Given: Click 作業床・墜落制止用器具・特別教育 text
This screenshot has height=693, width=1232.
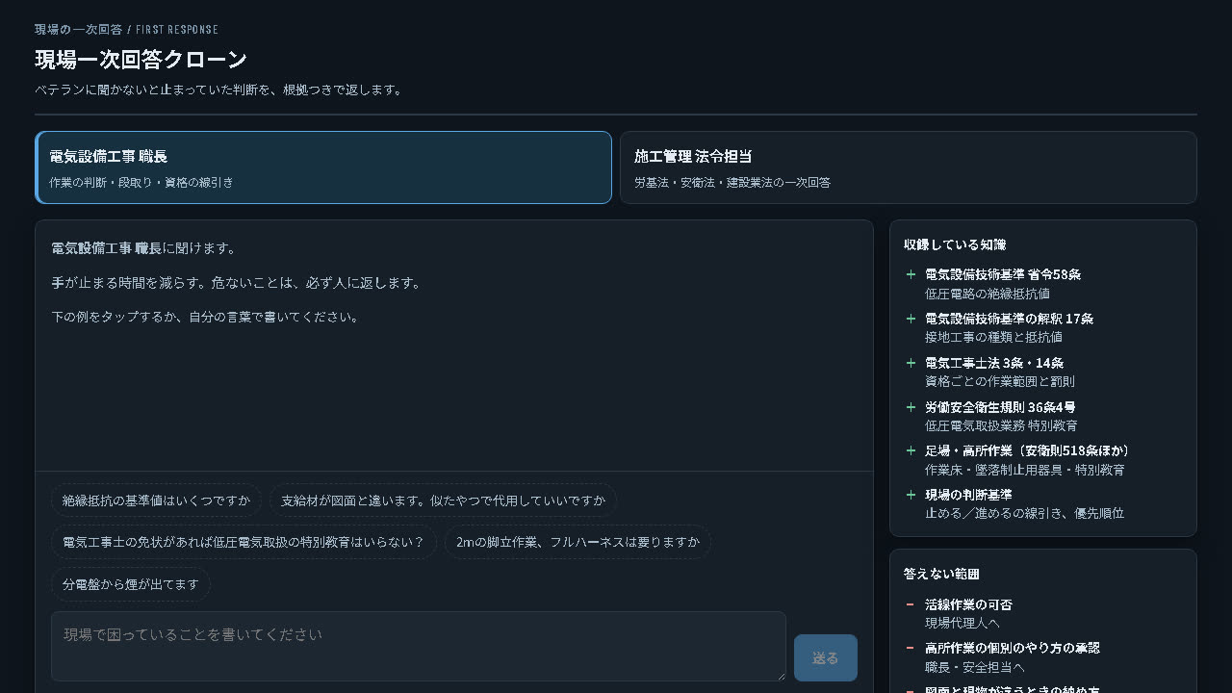Looking at the screenshot, I should coord(1025,470).
